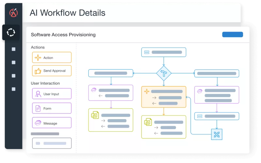Select the Message interaction block
Image resolution: width=261 pixels, height=163 pixels.
click(x=52, y=123)
